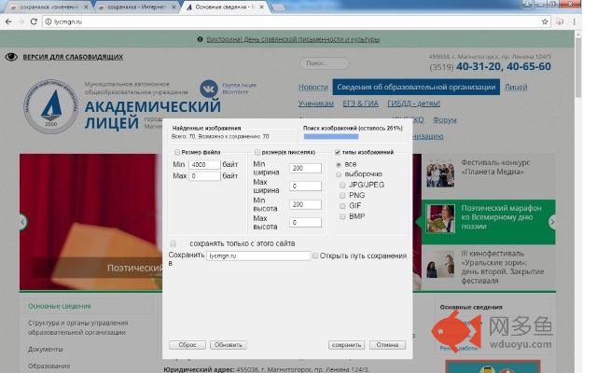Select the 'все' radio button
This screenshot has width=597, height=373.
point(339,164)
